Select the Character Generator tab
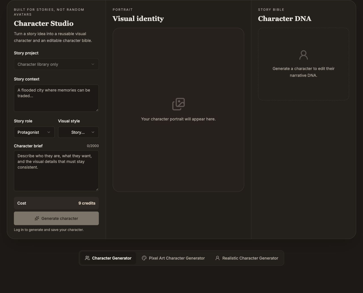Viewport: 363px width, 293px height. point(108,258)
